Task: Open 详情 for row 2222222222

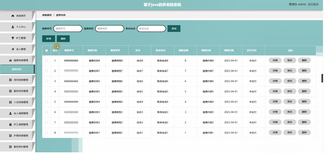Action: coord(275,122)
